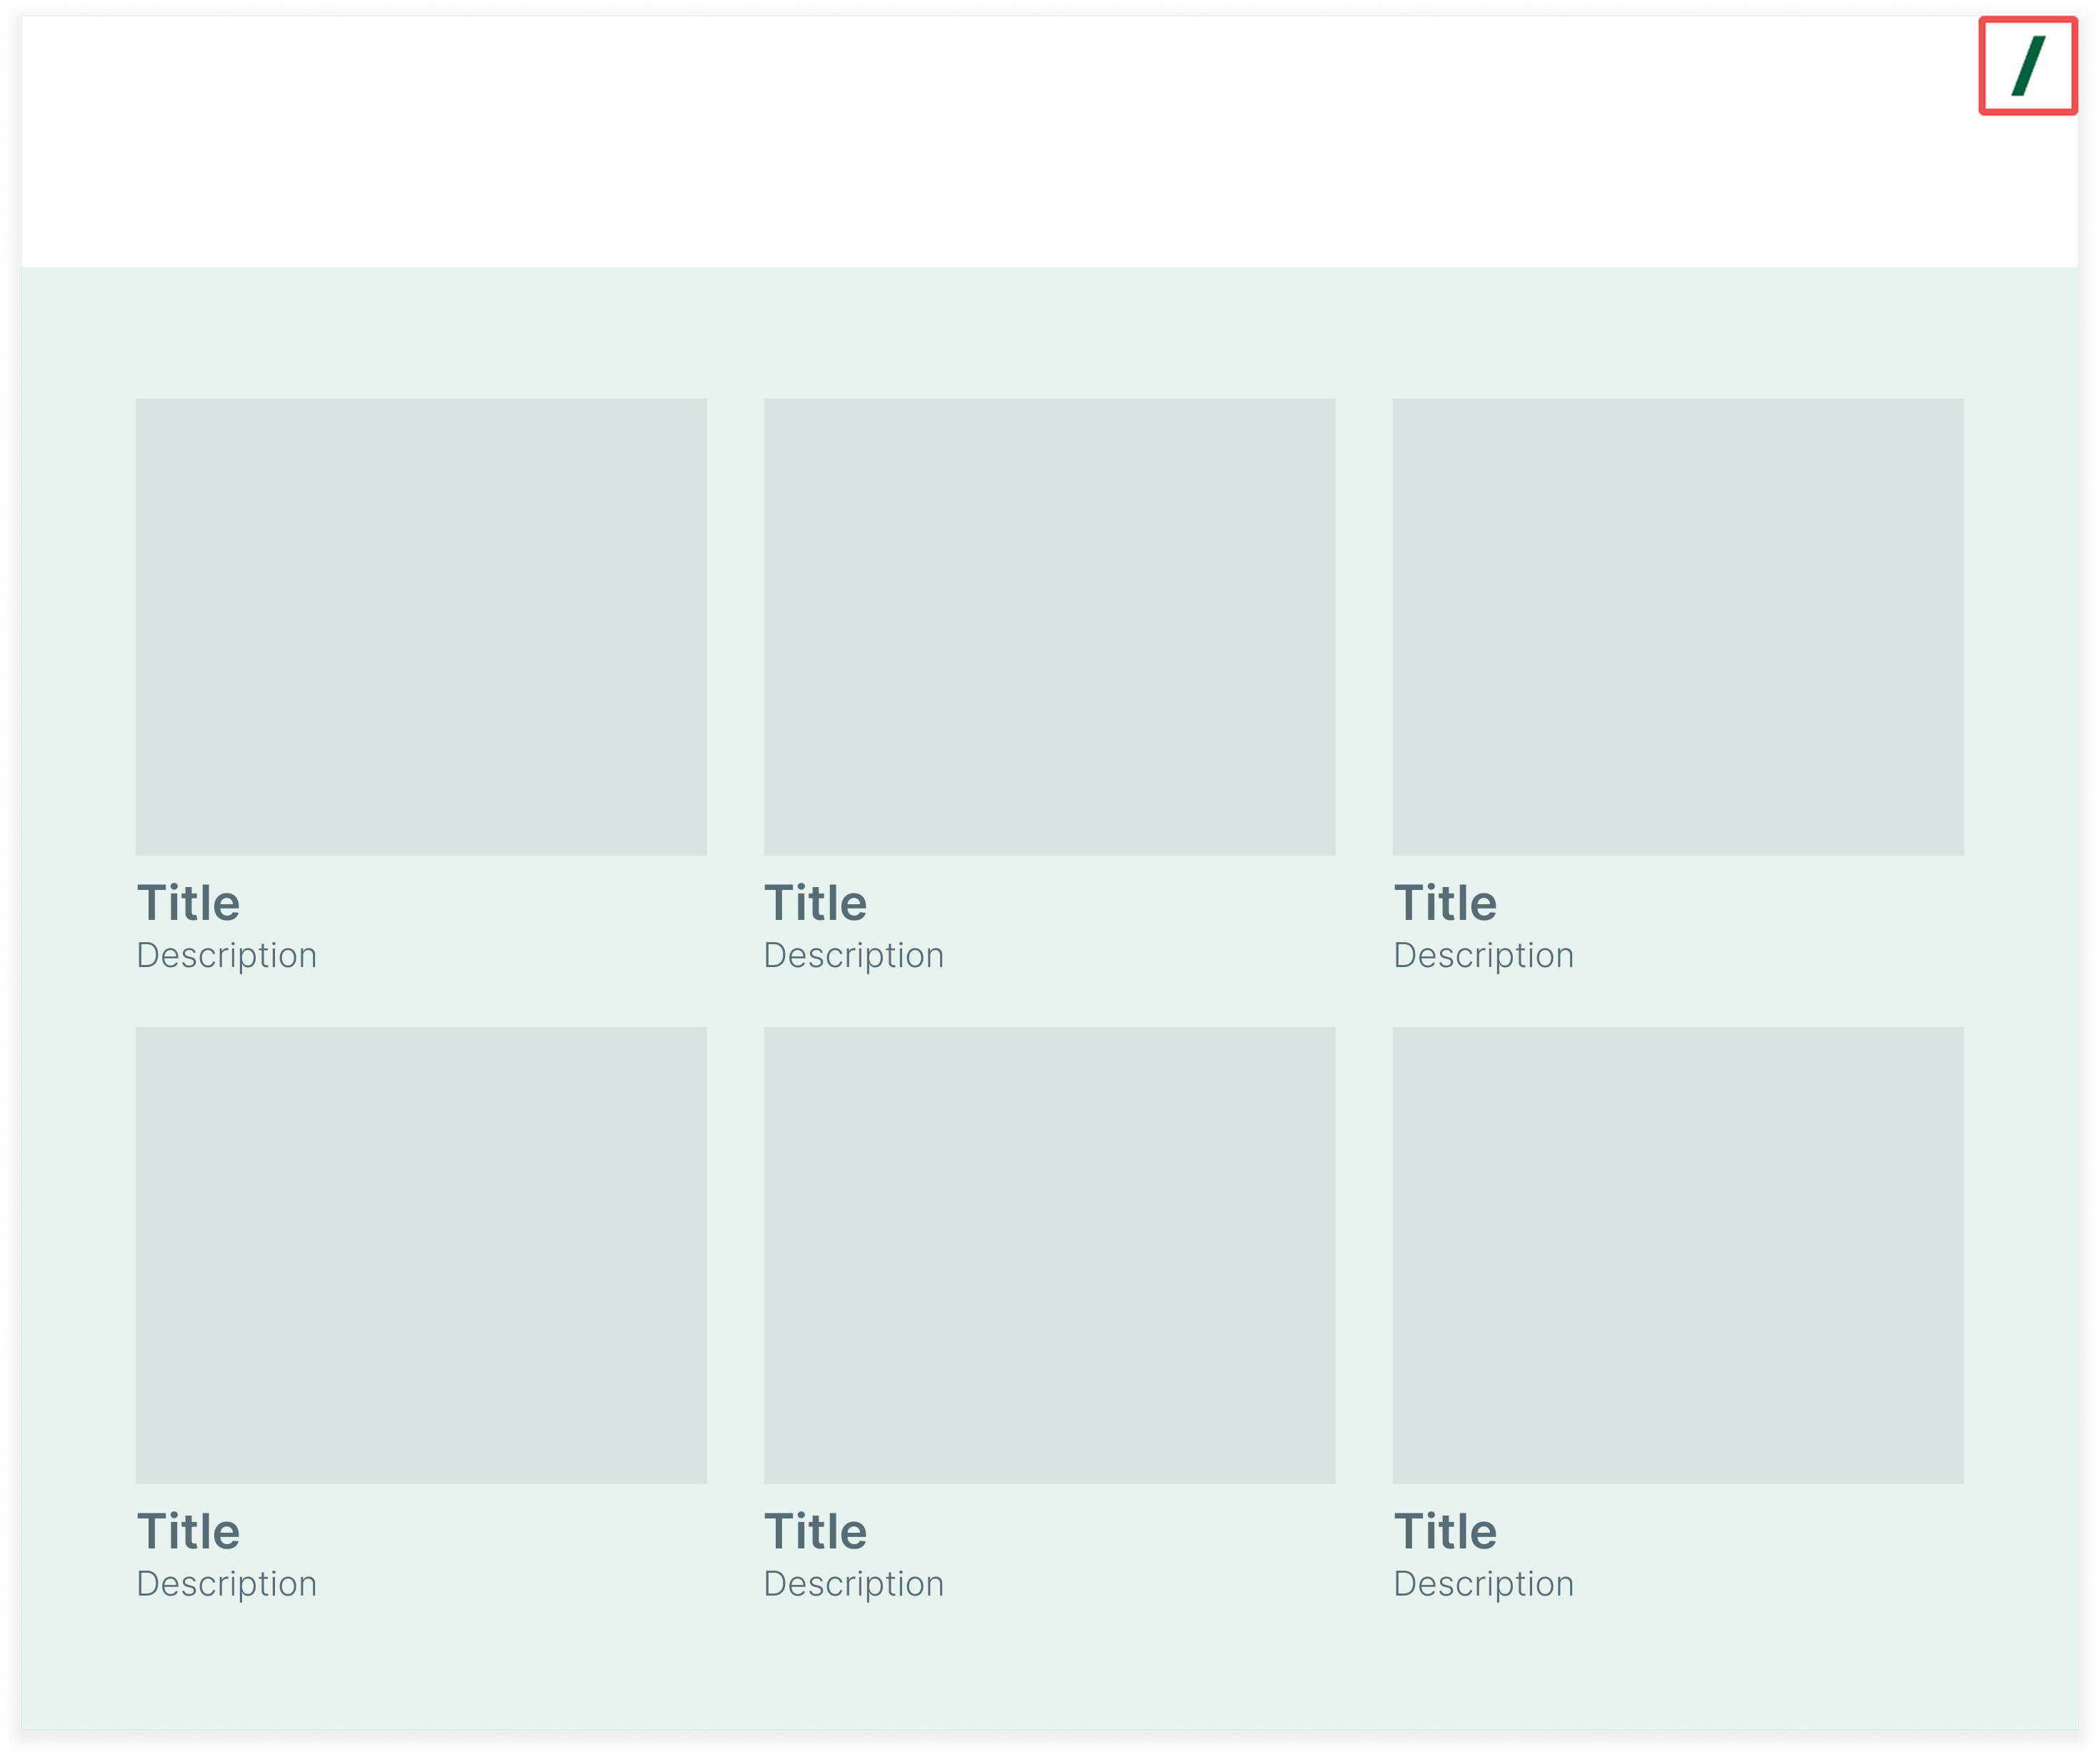Click the Title of the top-right card

coord(1445,903)
